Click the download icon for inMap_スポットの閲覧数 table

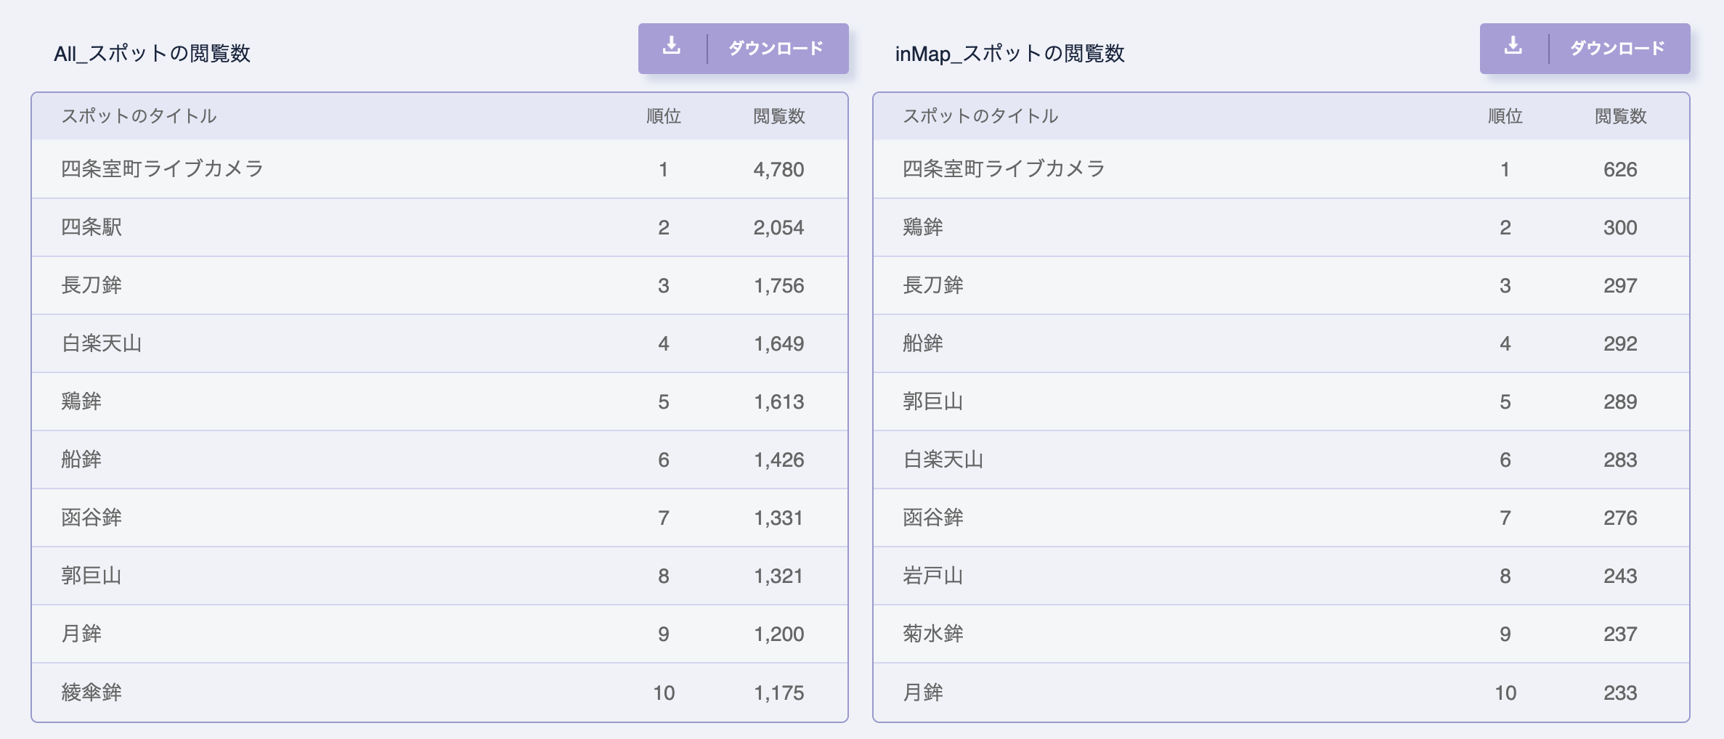(x=1514, y=49)
